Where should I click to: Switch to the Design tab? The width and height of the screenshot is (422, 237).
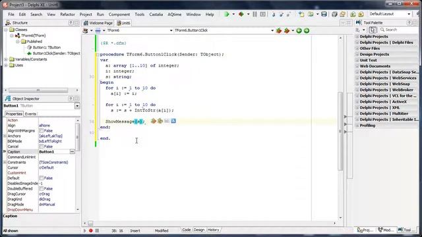click(x=199, y=230)
